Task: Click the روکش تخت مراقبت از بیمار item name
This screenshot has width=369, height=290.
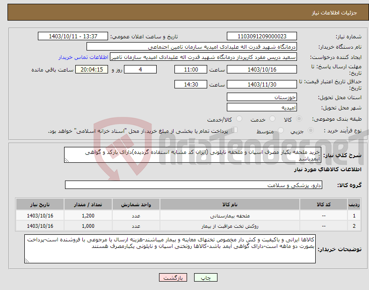Action: (230, 226)
